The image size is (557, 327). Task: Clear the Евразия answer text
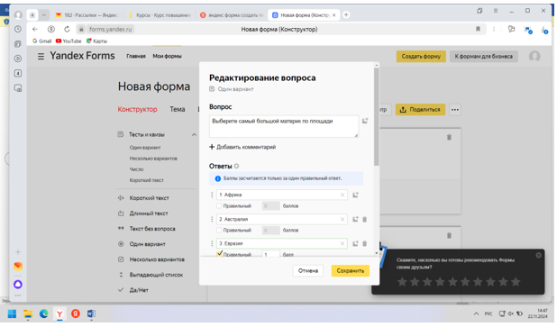pos(342,243)
